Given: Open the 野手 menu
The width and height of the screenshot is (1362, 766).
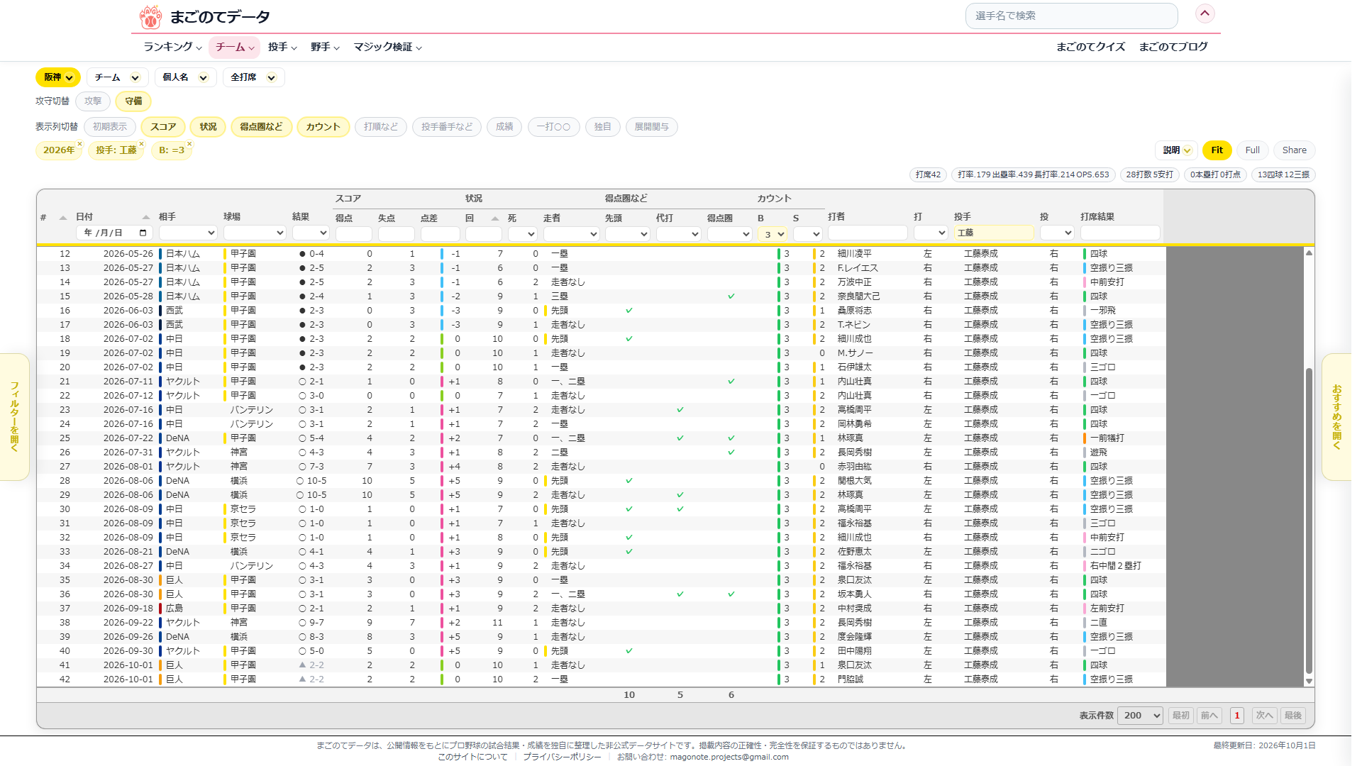Looking at the screenshot, I should pos(325,47).
